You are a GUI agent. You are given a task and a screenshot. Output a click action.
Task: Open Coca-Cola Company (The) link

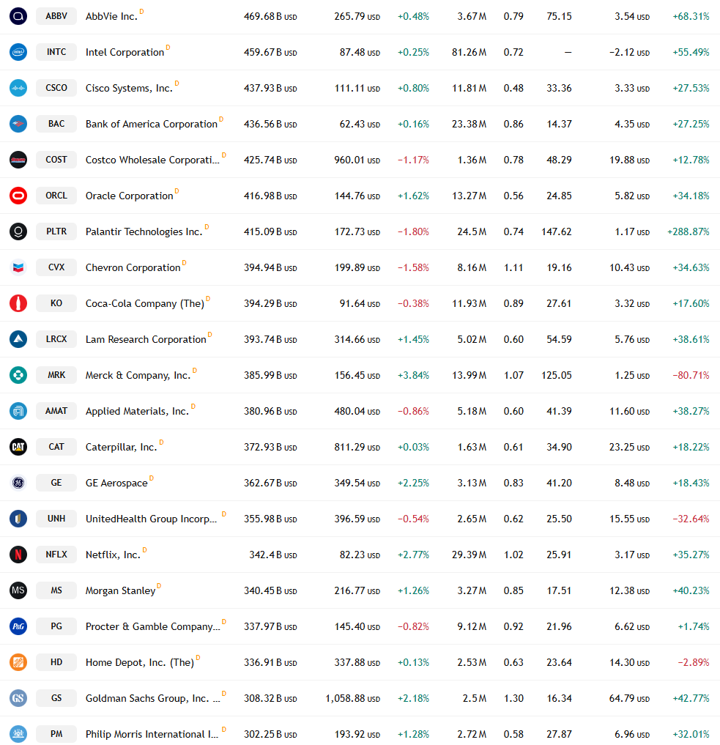(145, 303)
